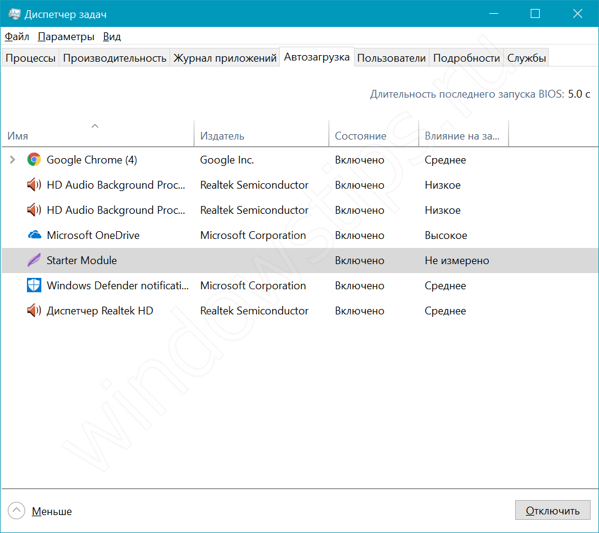
Task: Click the second HD Audio Background speaker icon
Action: point(34,210)
